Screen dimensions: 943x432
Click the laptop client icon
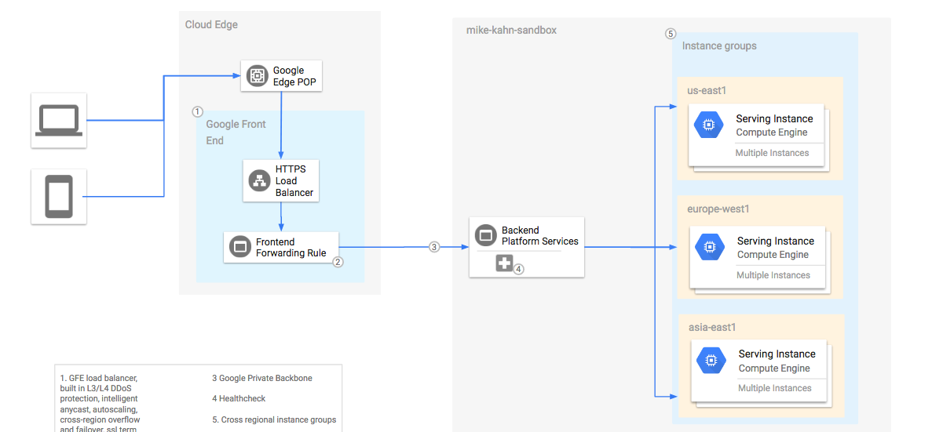tap(59, 120)
